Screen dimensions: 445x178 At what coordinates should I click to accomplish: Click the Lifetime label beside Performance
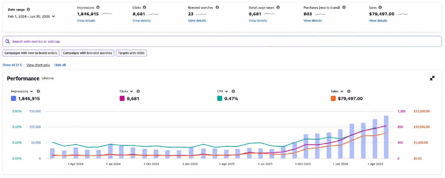pyautogui.click(x=48, y=78)
